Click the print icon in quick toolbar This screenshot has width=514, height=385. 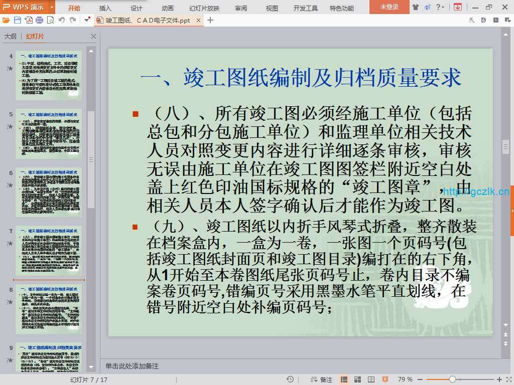tap(40, 20)
